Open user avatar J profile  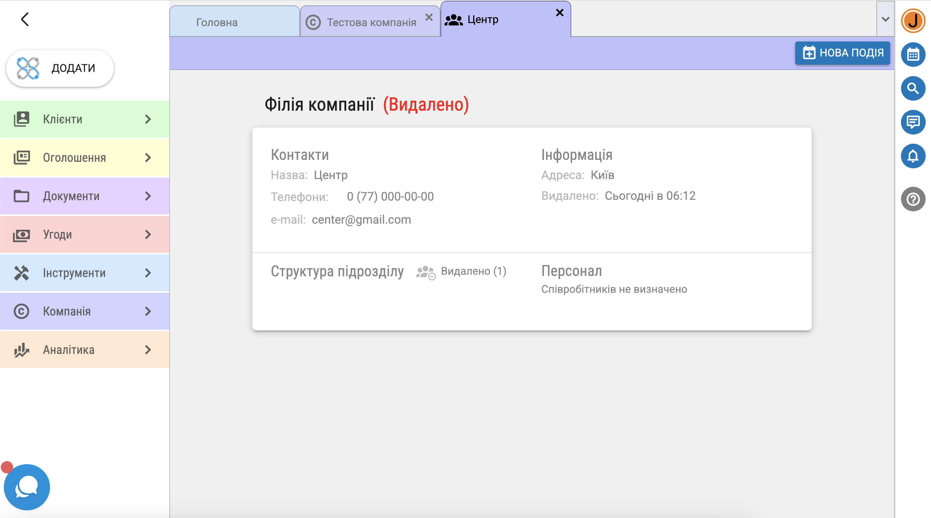pos(913,21)
